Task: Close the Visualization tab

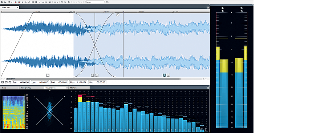Action: click(x=67, y=88)
